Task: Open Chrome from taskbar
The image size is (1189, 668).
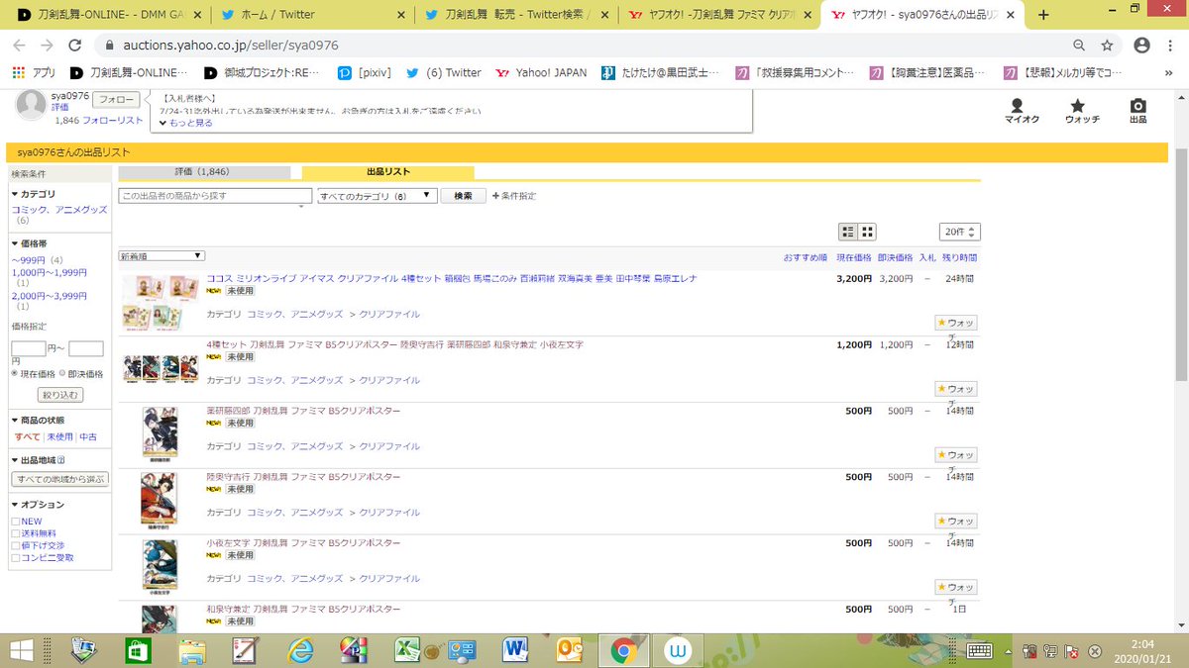Action: [622, 651]
